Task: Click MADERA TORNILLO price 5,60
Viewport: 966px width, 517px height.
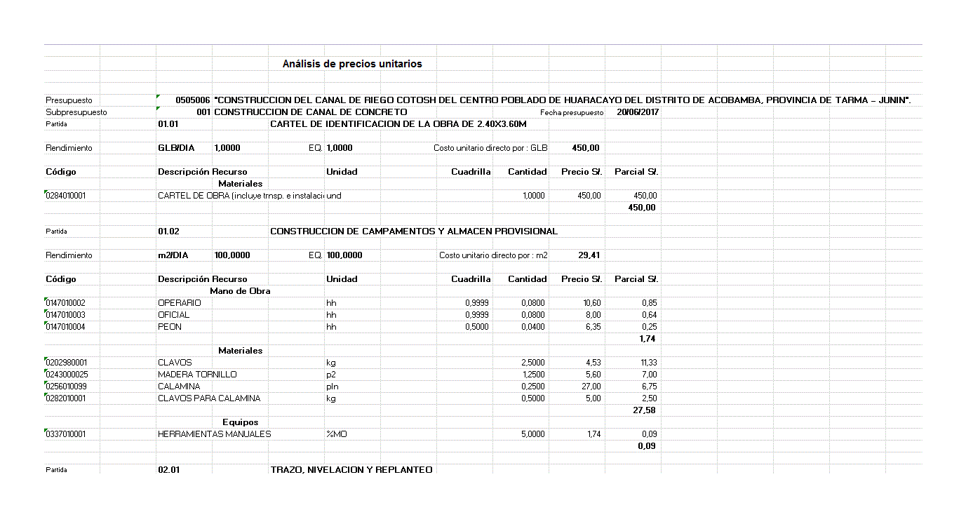Action: (593, 375)
